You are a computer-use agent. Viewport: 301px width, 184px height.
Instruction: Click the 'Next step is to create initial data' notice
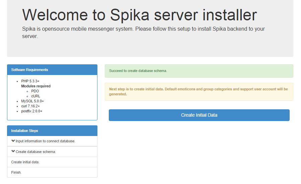click(199, 92)
